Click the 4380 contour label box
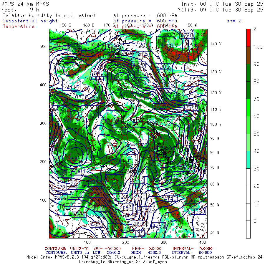This screenshot has height=265, width=265. (198, 211)
